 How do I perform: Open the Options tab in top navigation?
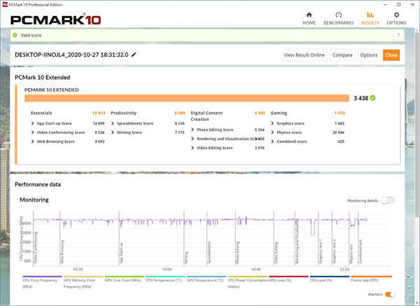[396, 18]
